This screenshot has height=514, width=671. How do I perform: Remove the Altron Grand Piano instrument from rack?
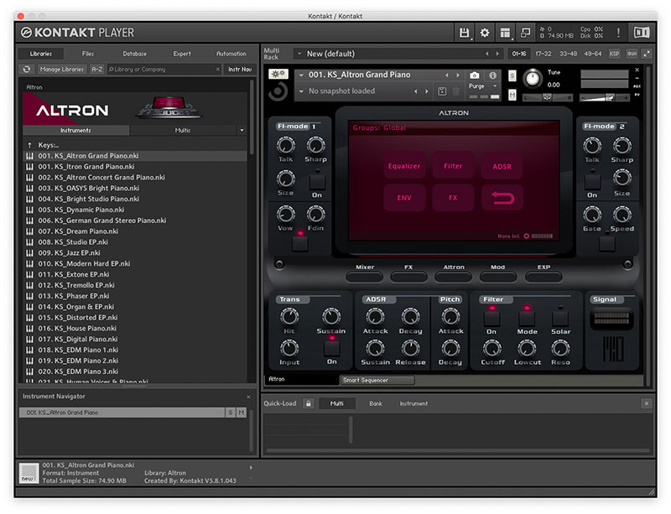637,70
